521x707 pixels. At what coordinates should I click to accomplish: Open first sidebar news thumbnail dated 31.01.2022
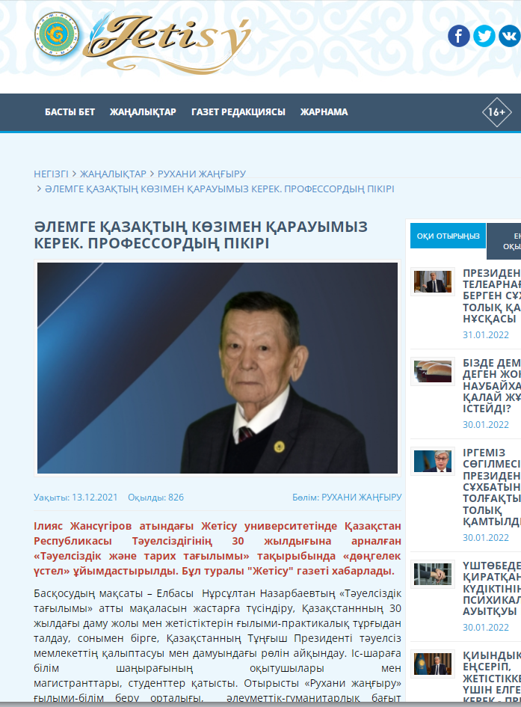(x=433, y=281)
